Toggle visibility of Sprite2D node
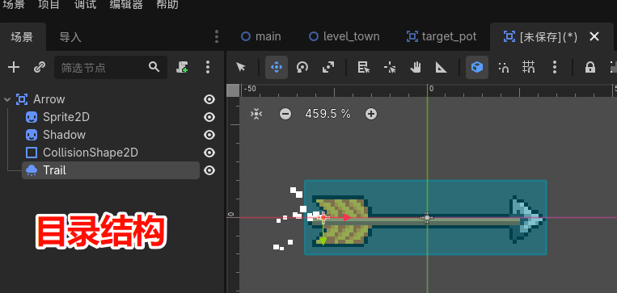617x293 pixels. 209,117
